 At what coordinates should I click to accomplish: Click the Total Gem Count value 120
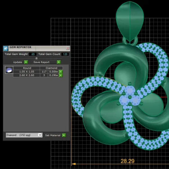point(65,54)
